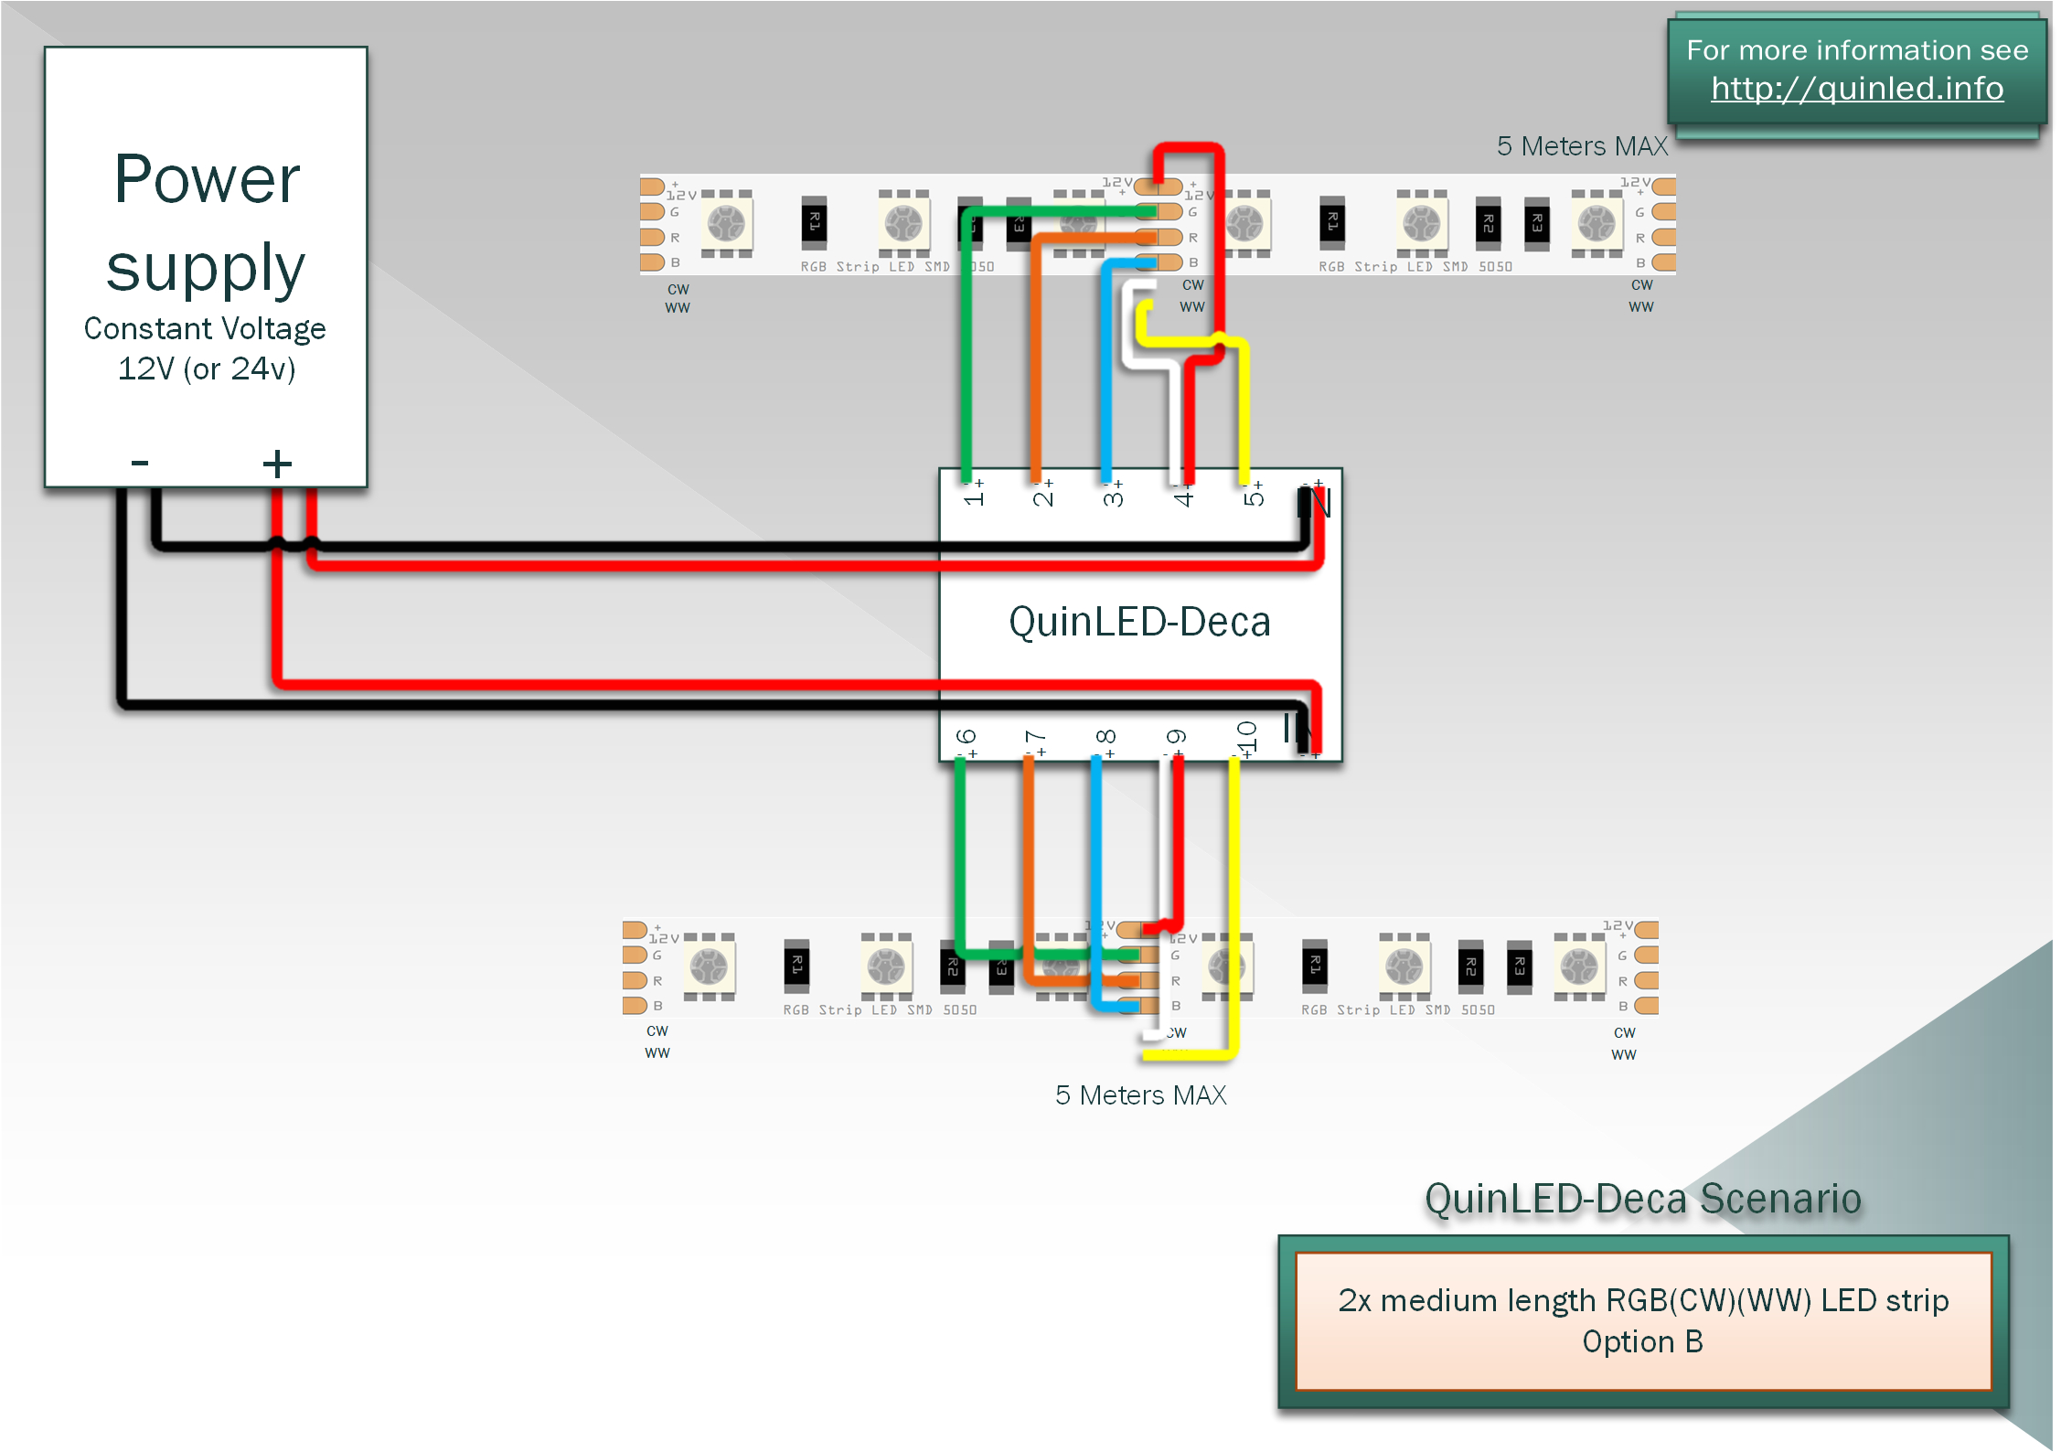
Task: Select channel 1 terminal on Deca
Action: [x=972, y=495]
